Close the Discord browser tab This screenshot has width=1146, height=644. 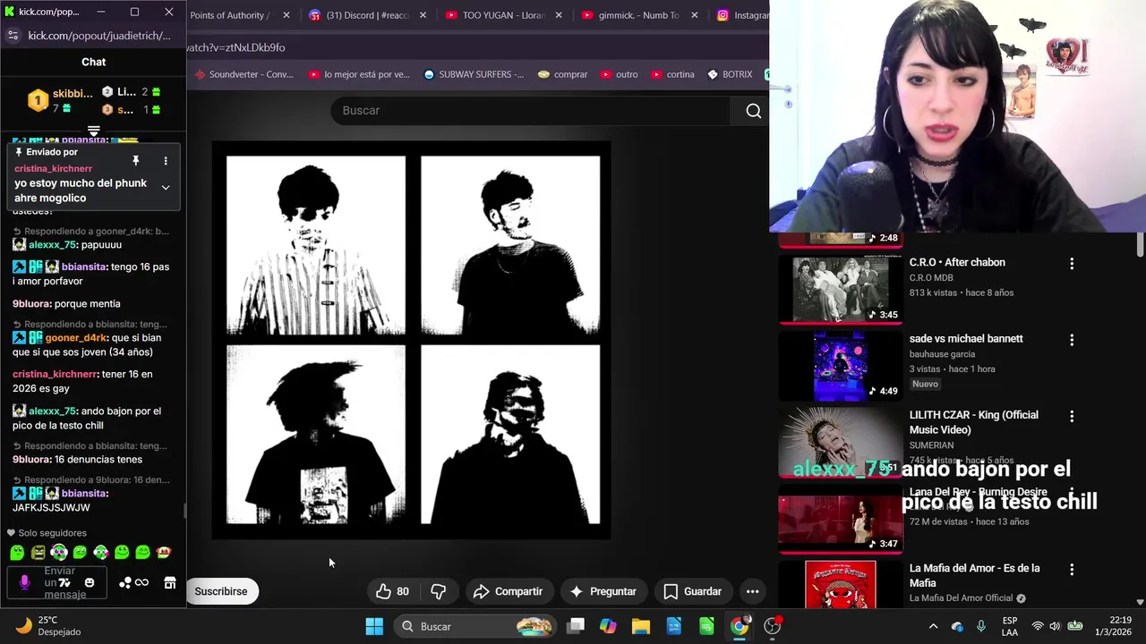click(423, 15)
